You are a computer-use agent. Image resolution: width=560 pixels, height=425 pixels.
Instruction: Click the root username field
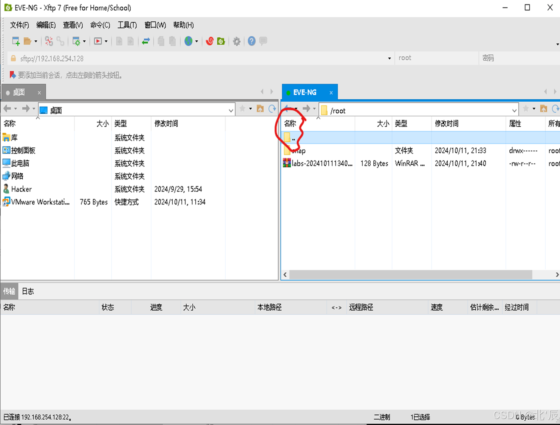tap(436, 58)
